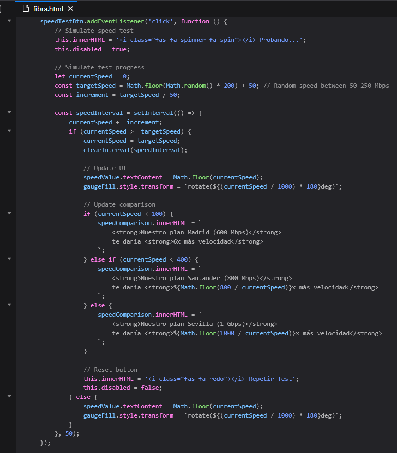Click last 'gaugeFill.style.transform' line in else
This screenshot has width=397, height=453.
(x=213, y=415)
